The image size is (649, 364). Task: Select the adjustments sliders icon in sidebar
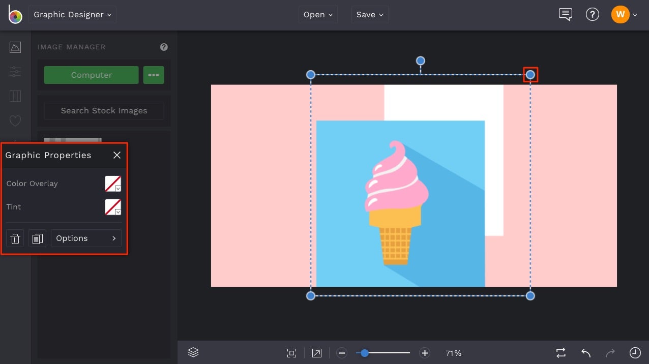15,71
